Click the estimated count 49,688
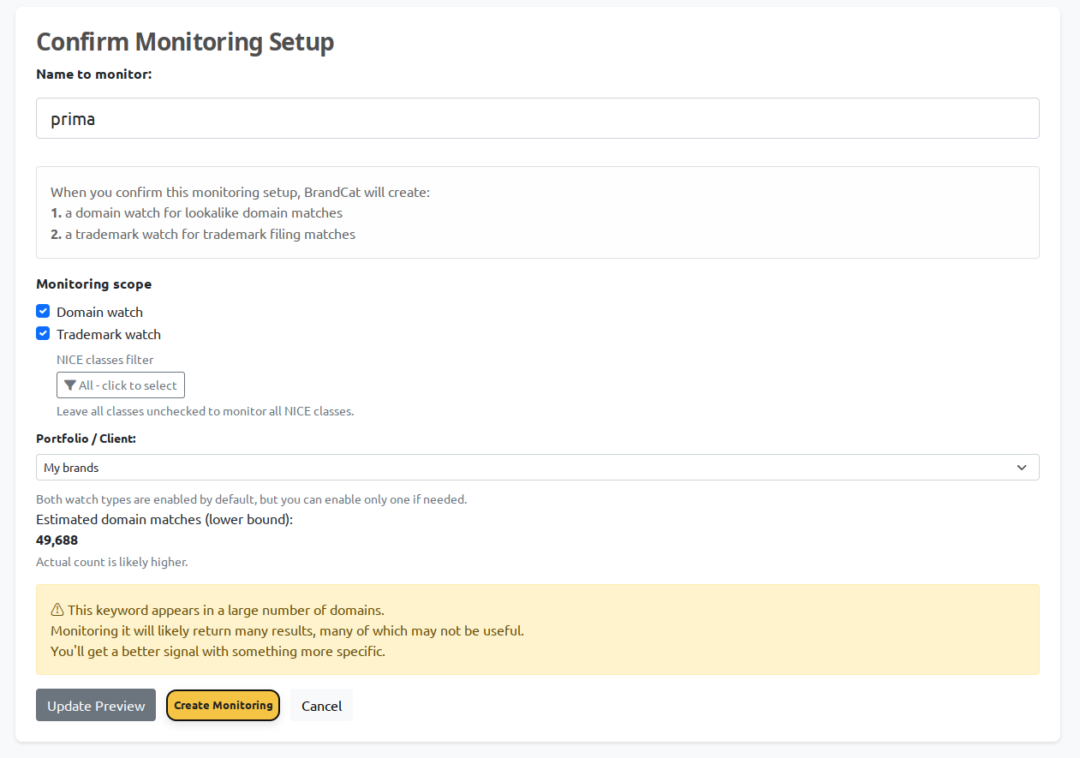Image resolution: width=1080 pixels, height=758 pixels. 57,540
